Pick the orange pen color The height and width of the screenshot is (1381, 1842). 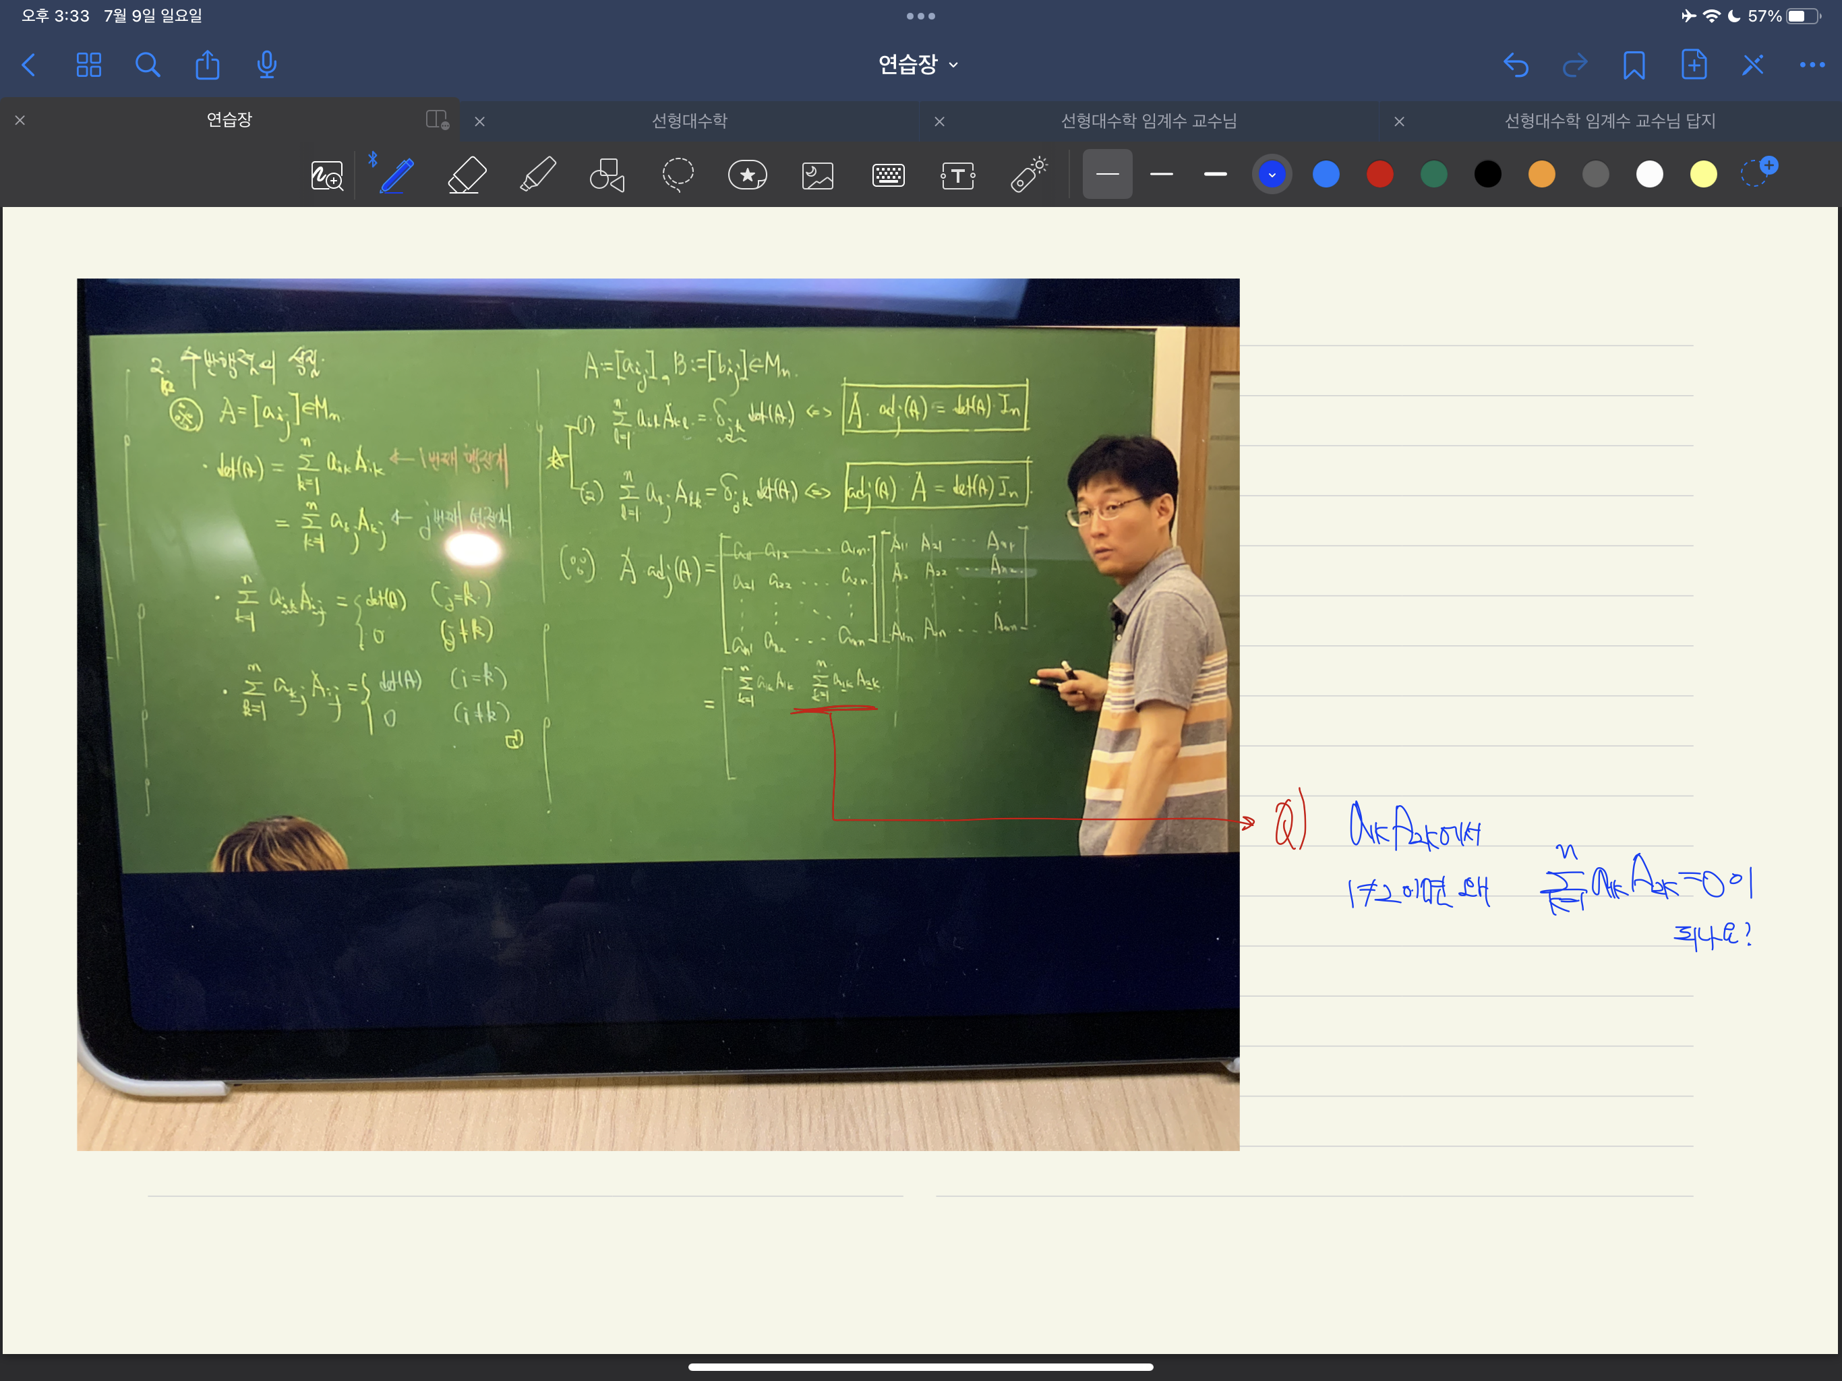[1541, 174]
